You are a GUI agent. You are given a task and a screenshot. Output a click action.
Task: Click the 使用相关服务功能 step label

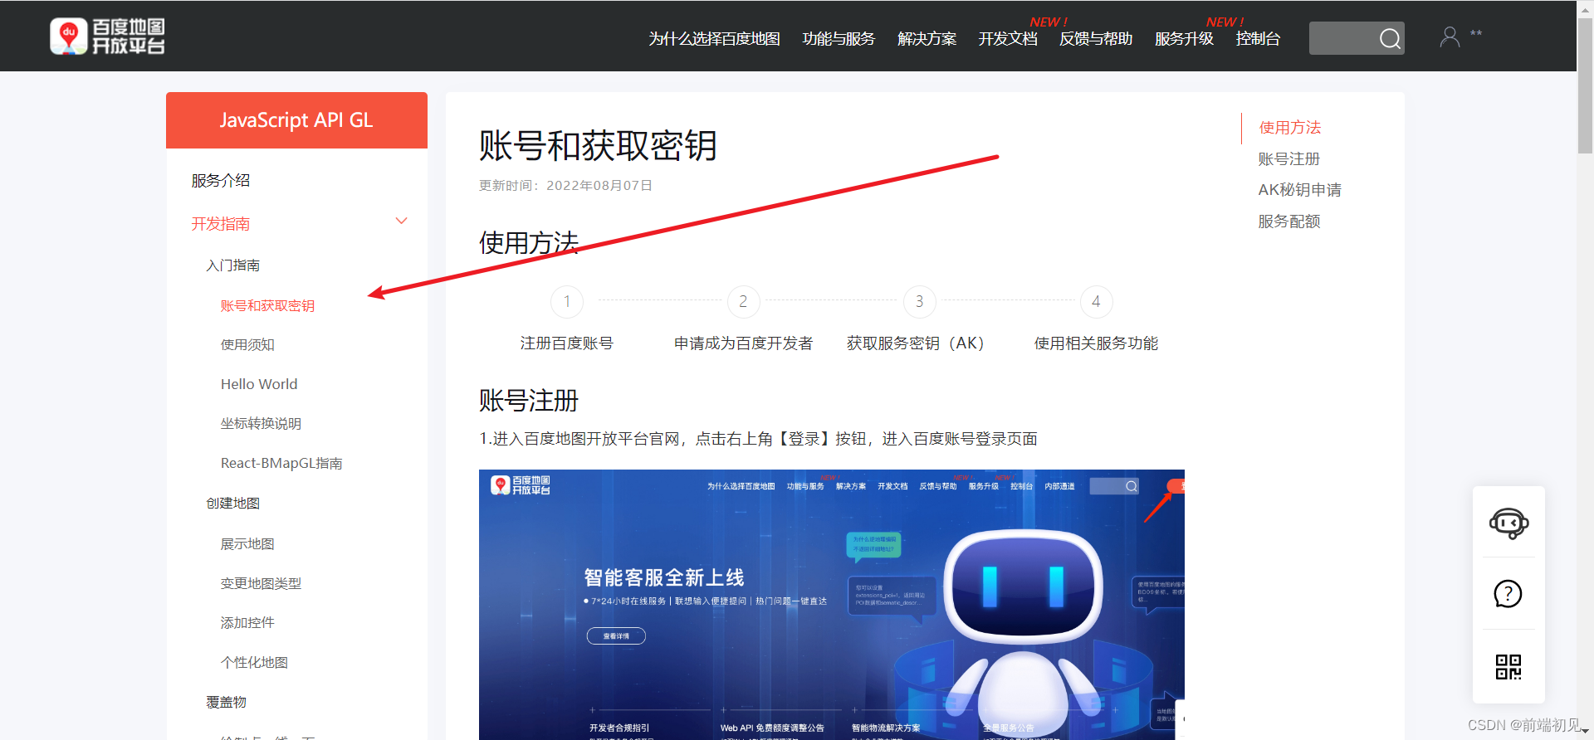1096,343
